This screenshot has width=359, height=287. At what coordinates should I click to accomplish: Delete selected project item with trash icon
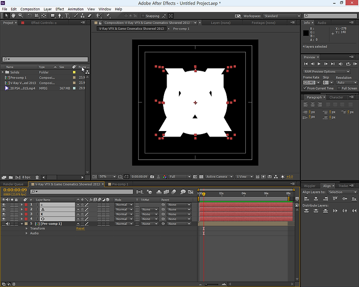[x=37, y=177]
